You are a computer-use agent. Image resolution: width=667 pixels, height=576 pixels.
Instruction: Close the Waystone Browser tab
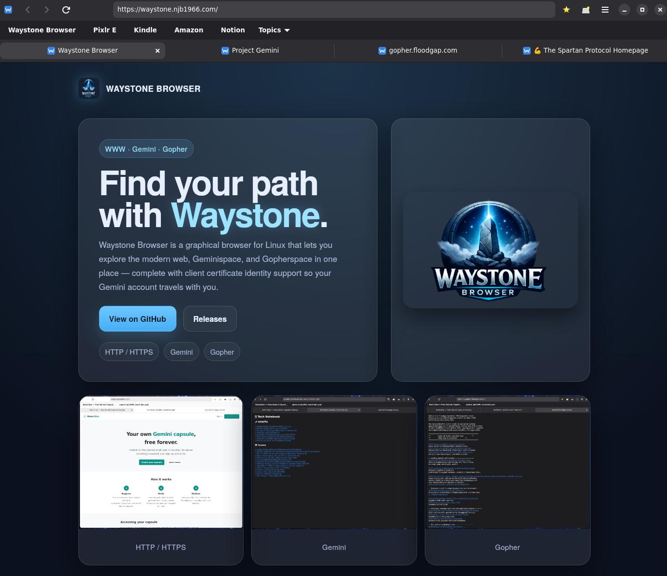[158, 50]
